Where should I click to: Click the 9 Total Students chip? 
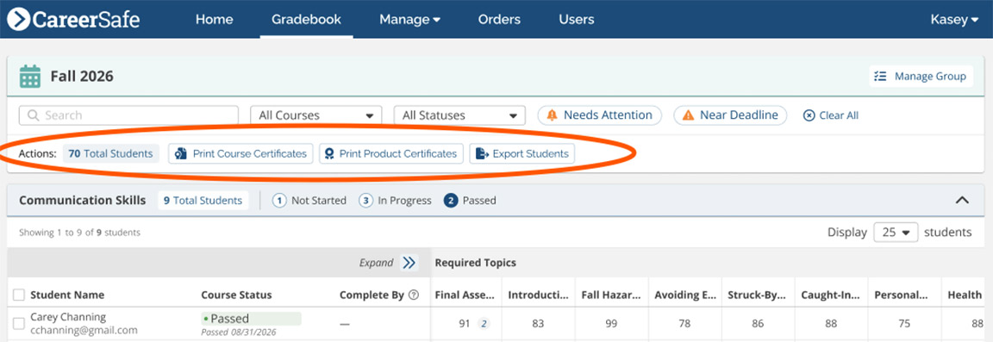(x=203, y=200)
